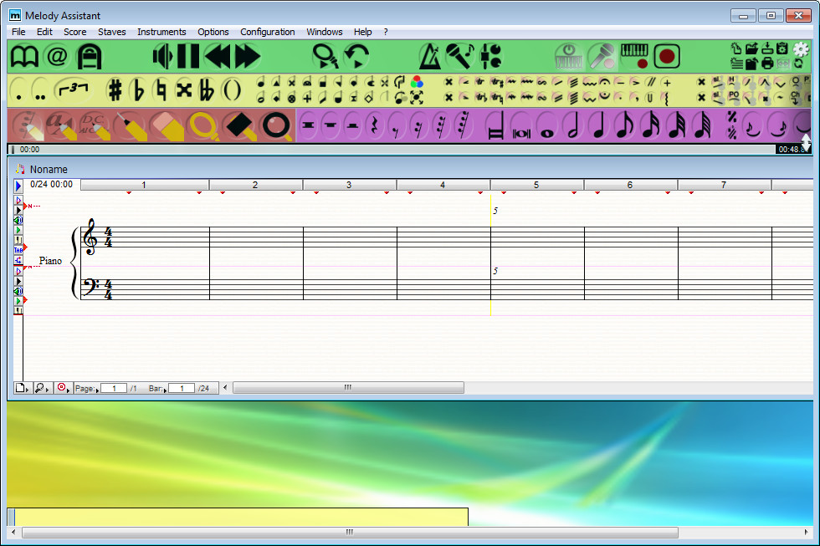Select the tr (trill) symbol
Image resolution: width=820 pixels, height=546 pixels.
pos(480,83)
